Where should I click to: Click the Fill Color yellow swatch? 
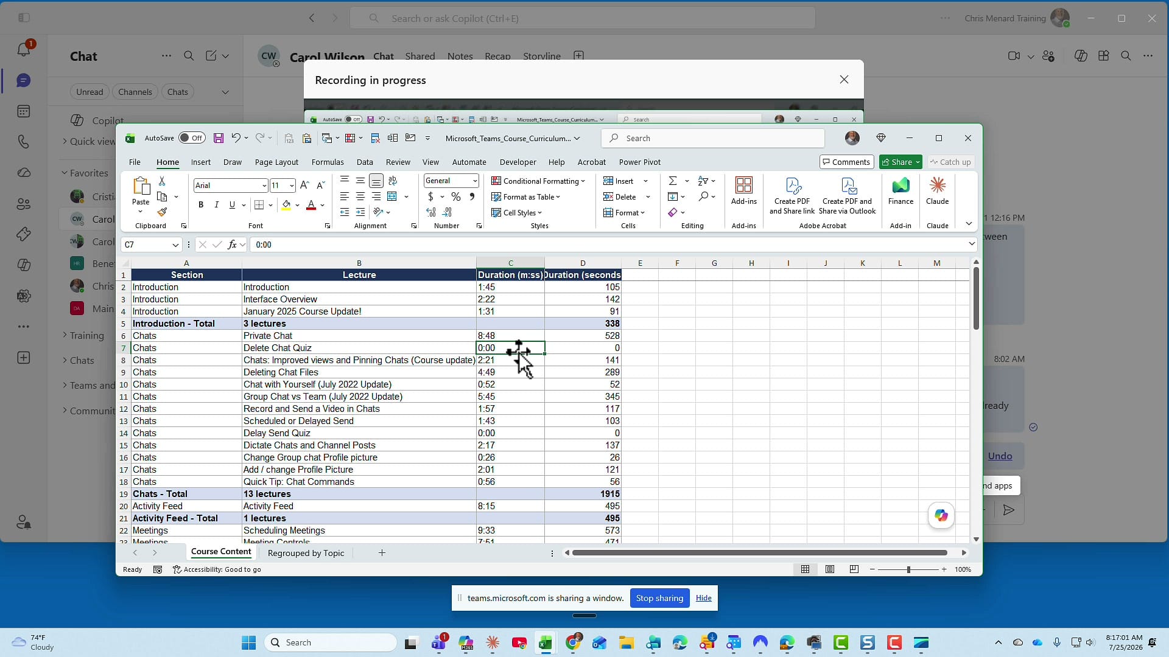(x=286, y=205)
